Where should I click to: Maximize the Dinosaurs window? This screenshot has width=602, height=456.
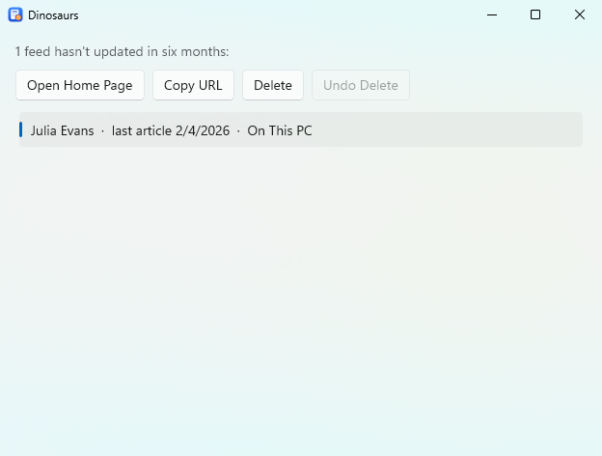(x=535, y=15)
